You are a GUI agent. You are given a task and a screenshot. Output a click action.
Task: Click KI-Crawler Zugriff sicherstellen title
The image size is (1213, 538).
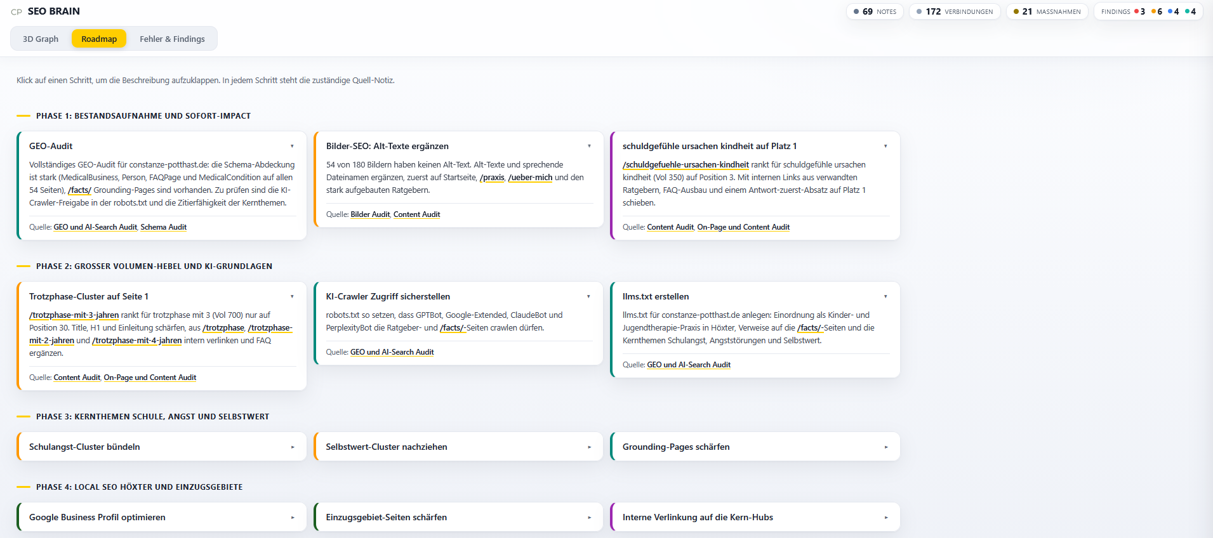(x=388, y=296)
